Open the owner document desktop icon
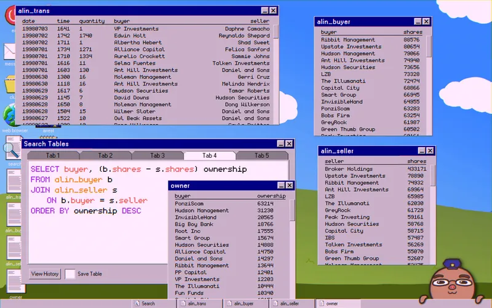 [15, 282]
